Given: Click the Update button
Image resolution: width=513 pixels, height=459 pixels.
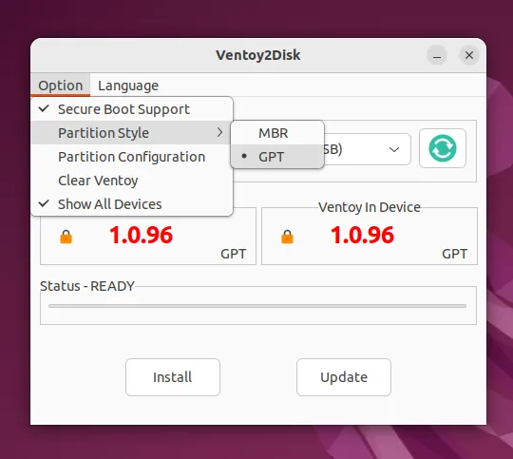Looking at the screenshot, I should point(344,377).
